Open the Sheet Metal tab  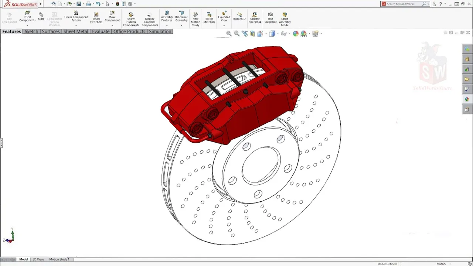(x=76, y=31)
